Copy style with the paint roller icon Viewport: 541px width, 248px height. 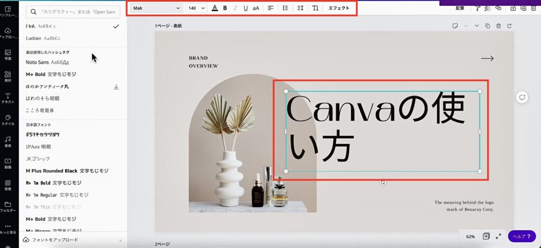pos(478,8)
